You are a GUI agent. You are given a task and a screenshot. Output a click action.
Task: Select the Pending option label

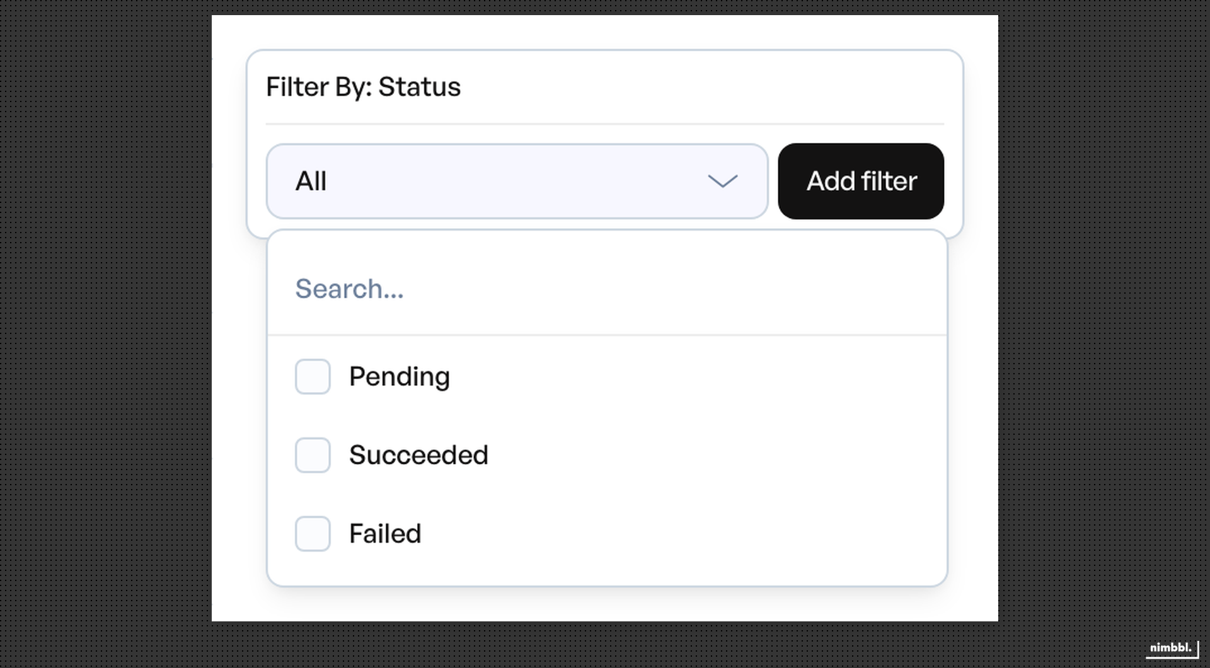(400, 376)
